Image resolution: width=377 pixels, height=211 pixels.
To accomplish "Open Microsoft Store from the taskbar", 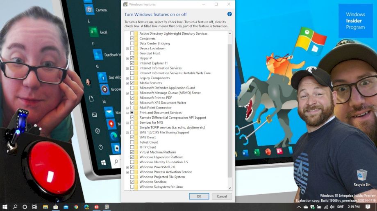I will [x=56, y=207].
